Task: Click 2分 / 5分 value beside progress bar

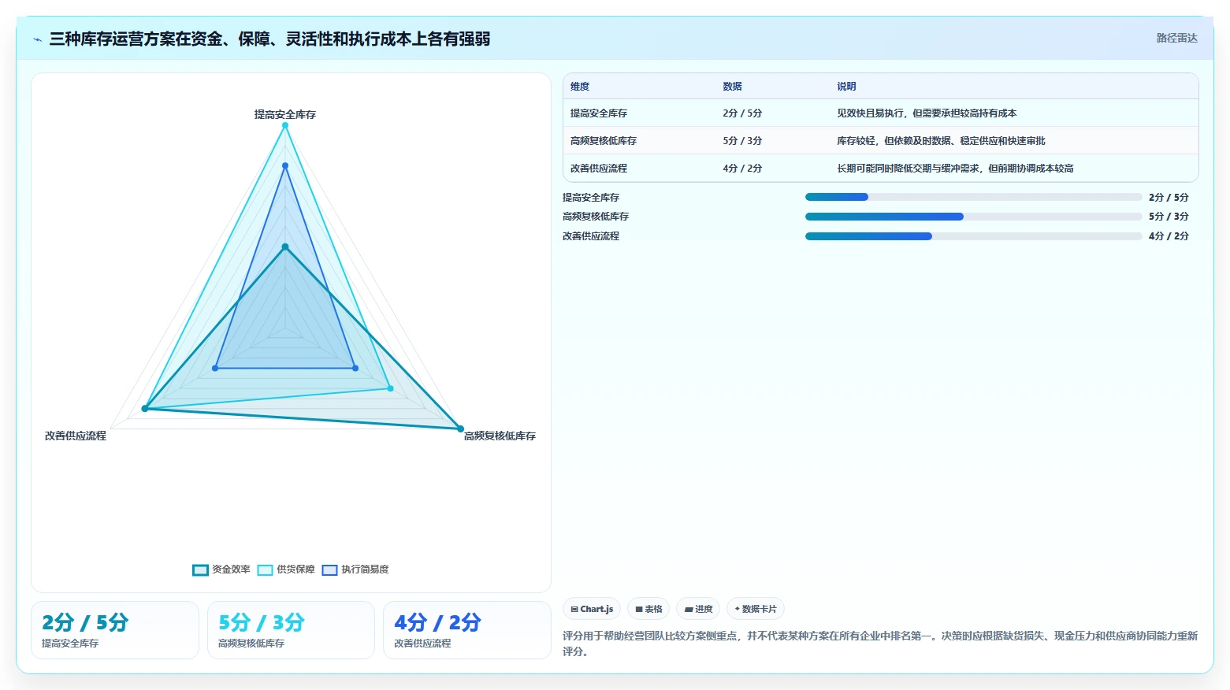Action: [1169, 198]
